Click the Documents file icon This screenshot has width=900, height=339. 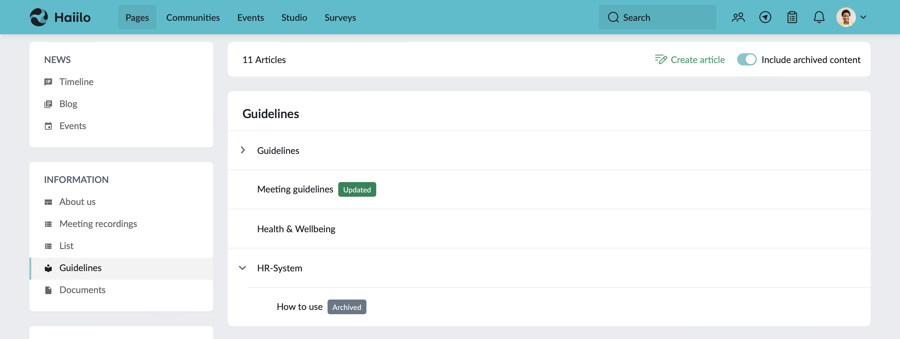(x=48, y=290)
